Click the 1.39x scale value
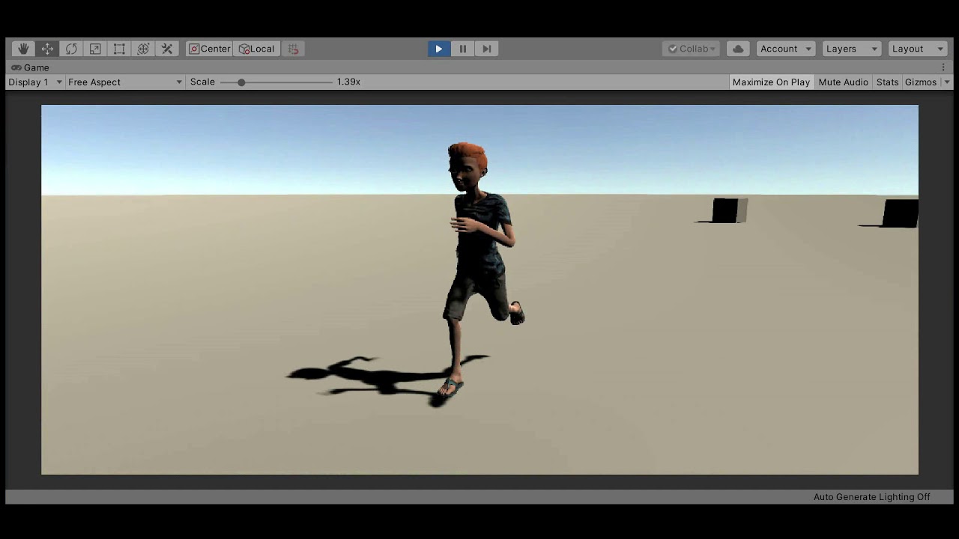This screenshot has height=539, width=959. [x=348, y=82]
